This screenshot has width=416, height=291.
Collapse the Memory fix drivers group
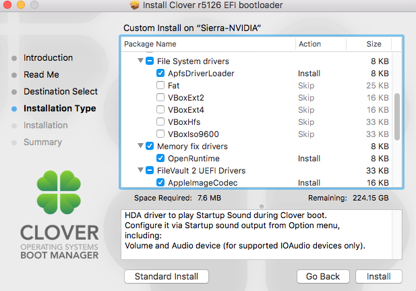click(x=141, y=146)
